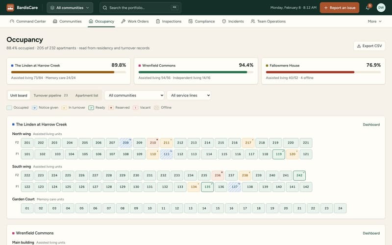Switch to Inspections tab
Viewport: 392px width, 245px height.
[x=169, y=21]
